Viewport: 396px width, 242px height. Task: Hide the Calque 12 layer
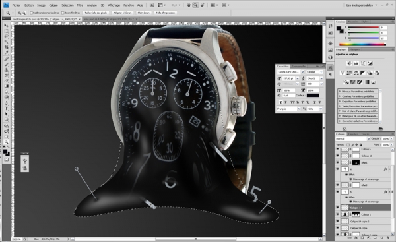point(338,156)
